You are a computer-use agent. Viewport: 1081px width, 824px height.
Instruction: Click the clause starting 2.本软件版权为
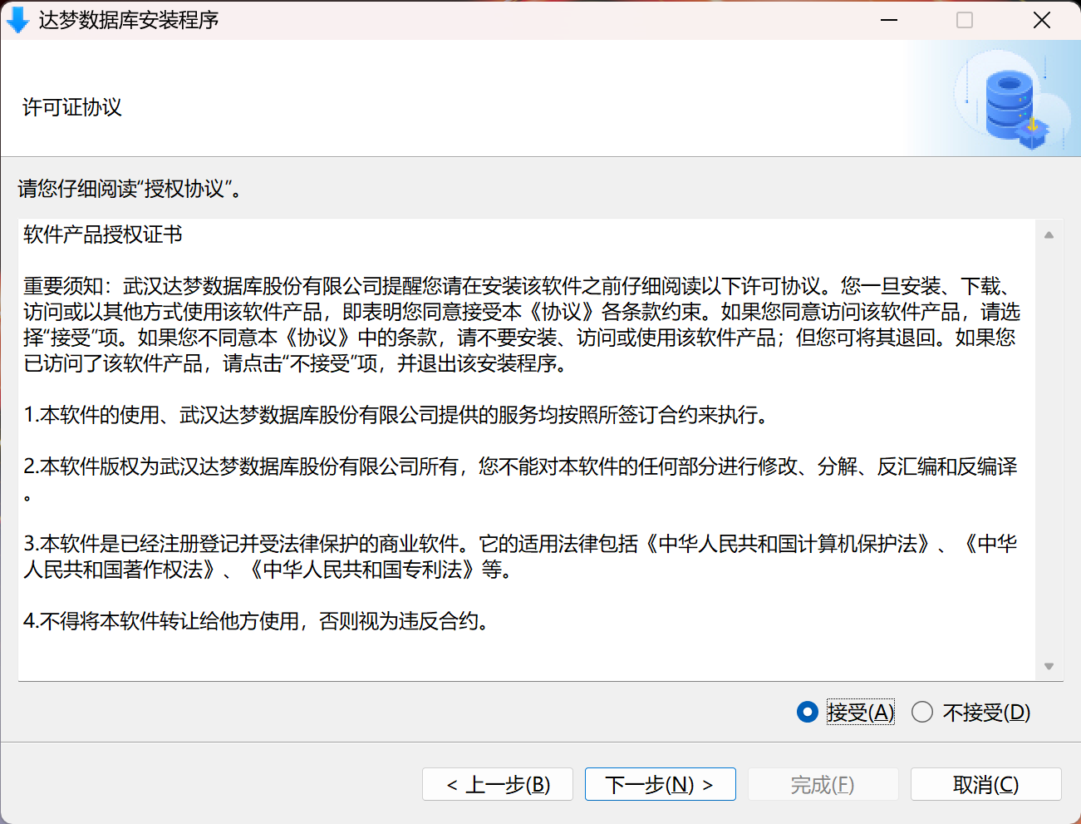(x=520, y=466)
